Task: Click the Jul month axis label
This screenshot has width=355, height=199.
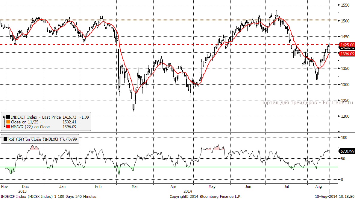Action: (287, 186)
